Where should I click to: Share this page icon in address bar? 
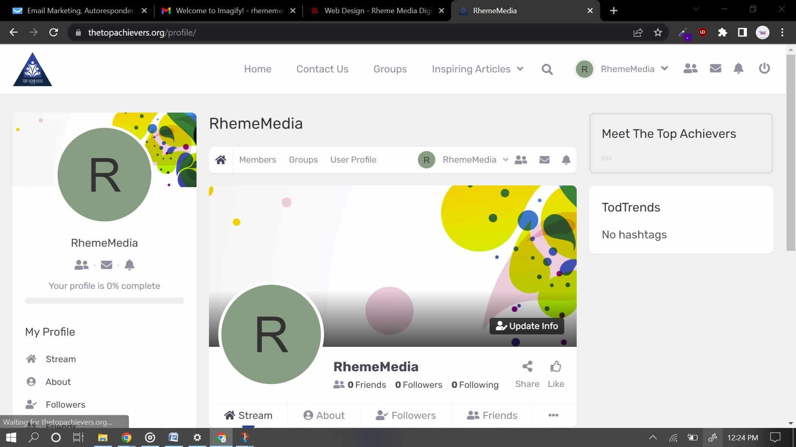click(x=638, y=33)
